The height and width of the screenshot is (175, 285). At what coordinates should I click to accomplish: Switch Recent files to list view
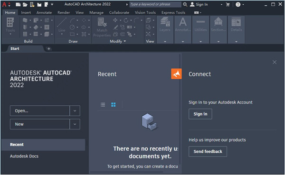(x=103, y=104)
